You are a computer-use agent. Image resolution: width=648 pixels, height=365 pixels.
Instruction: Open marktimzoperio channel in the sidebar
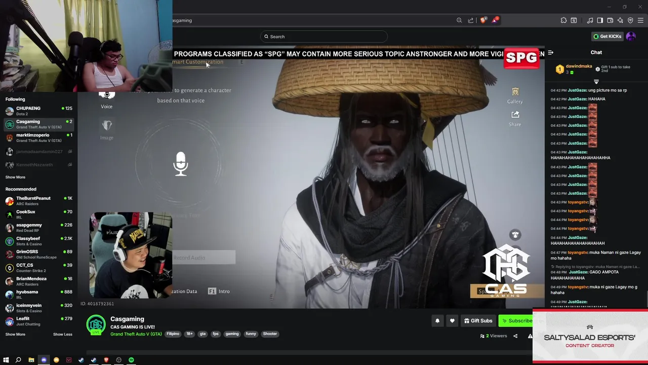[x=39, y=137]
